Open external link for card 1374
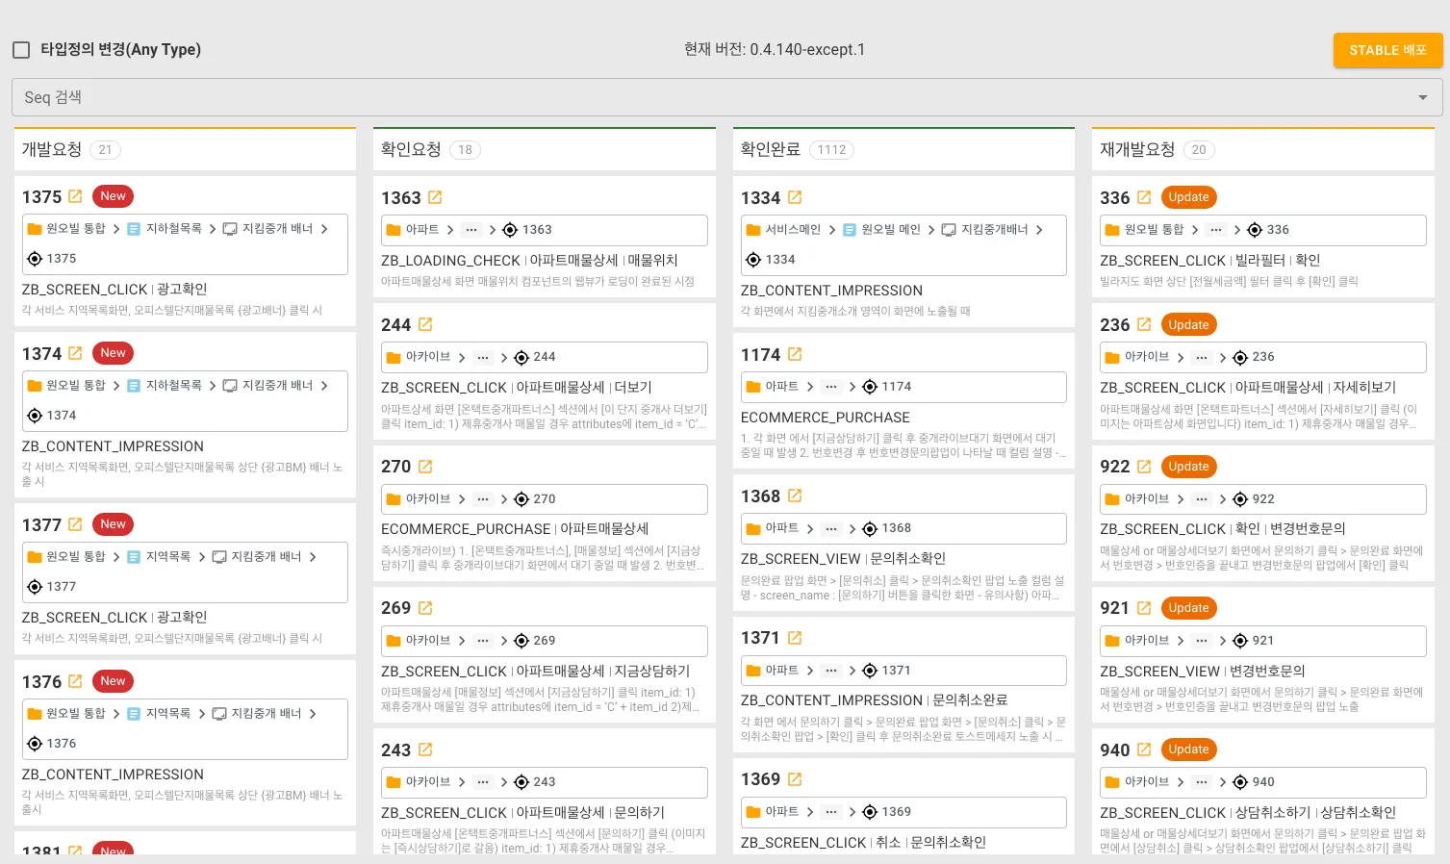Image resolution: width=1450 pixels, height=864 pixels. (x=75, y=353)
